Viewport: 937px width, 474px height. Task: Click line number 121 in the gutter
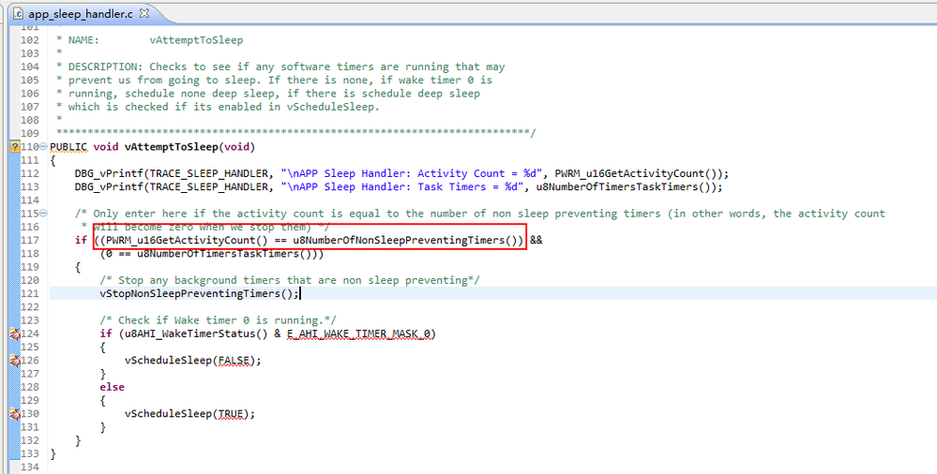pos(30,294)
